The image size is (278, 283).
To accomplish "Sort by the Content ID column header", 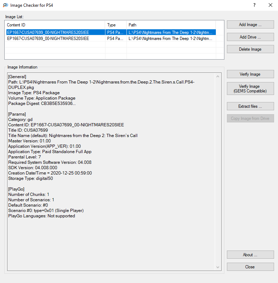I will pyautogui.click(x=55, y=25).
